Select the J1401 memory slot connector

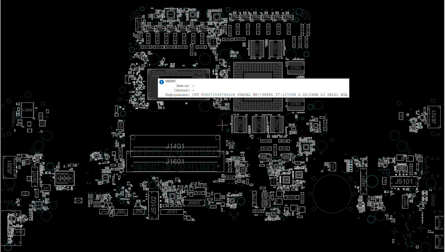coord(175,146)
